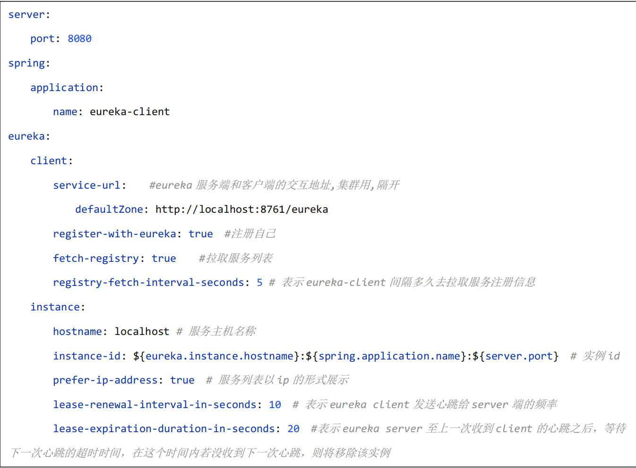636x468 pixels.
Task: Click the 'defaultZone' key
Action: pyautogui.click(x=109, y=209)
